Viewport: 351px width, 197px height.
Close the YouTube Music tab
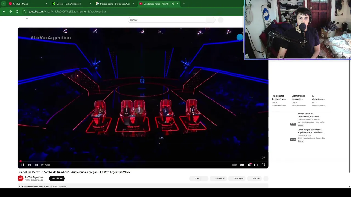click(x=47, y=4)
